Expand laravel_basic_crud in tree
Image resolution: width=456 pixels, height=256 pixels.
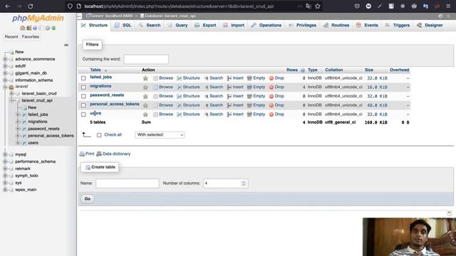pyautogui.click(x=11, y=93)
